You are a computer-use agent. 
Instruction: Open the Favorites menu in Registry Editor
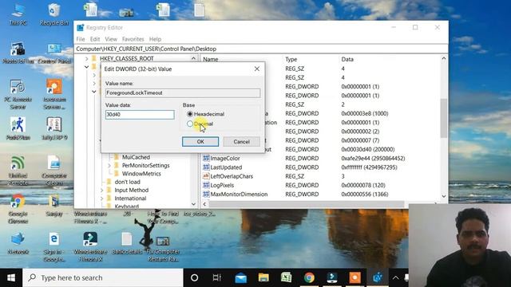click(133, 39)
